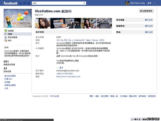This screenshot has height=121, width=161.
Task: Show all in second right-column section
Action: pyautogui.click(x=149, y=26)
